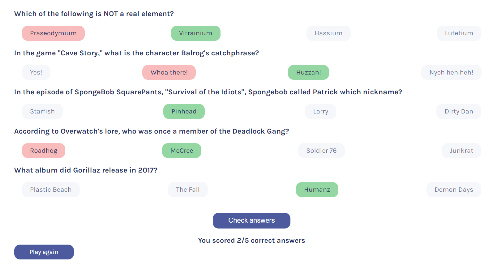Pick 'Dirty Dan' as the nickname answer

459,111
